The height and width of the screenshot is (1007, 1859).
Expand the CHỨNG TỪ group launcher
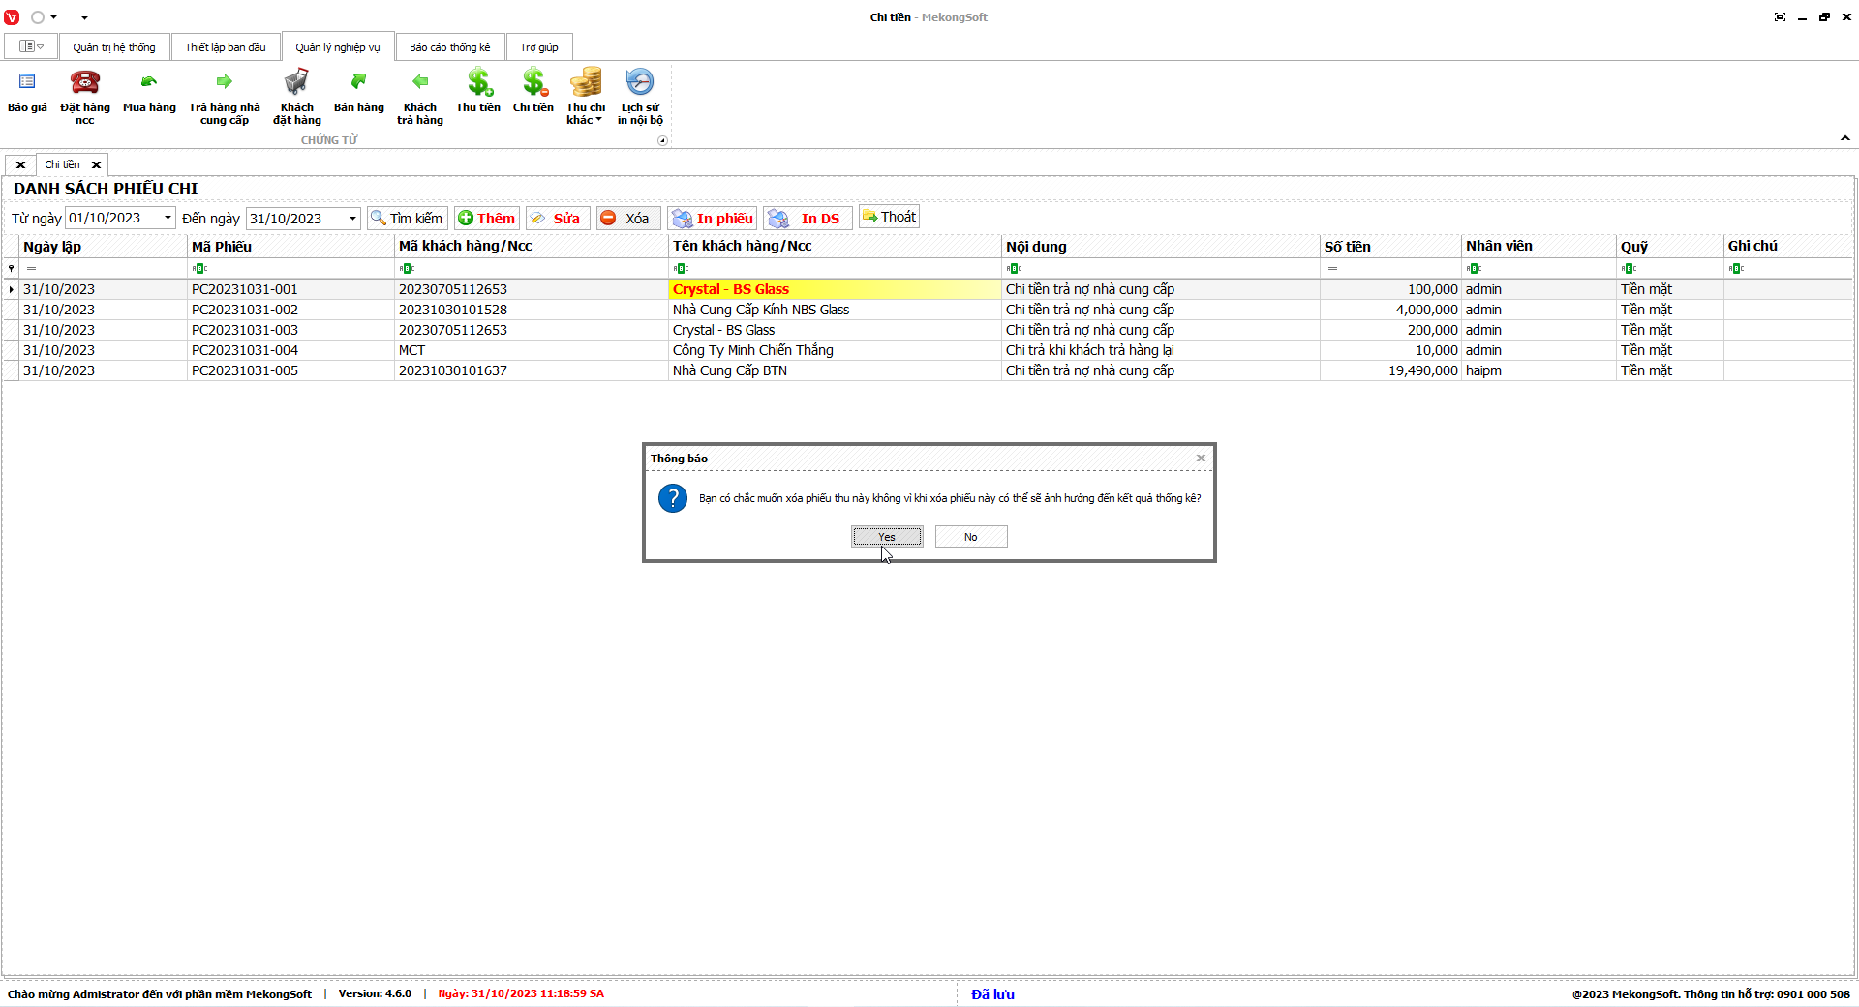tap(662, 141)
